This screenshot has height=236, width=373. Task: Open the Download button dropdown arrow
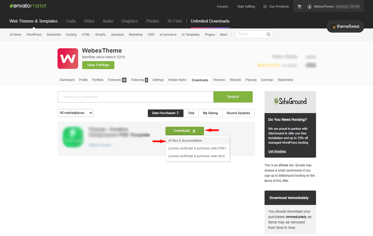(194, 131)
